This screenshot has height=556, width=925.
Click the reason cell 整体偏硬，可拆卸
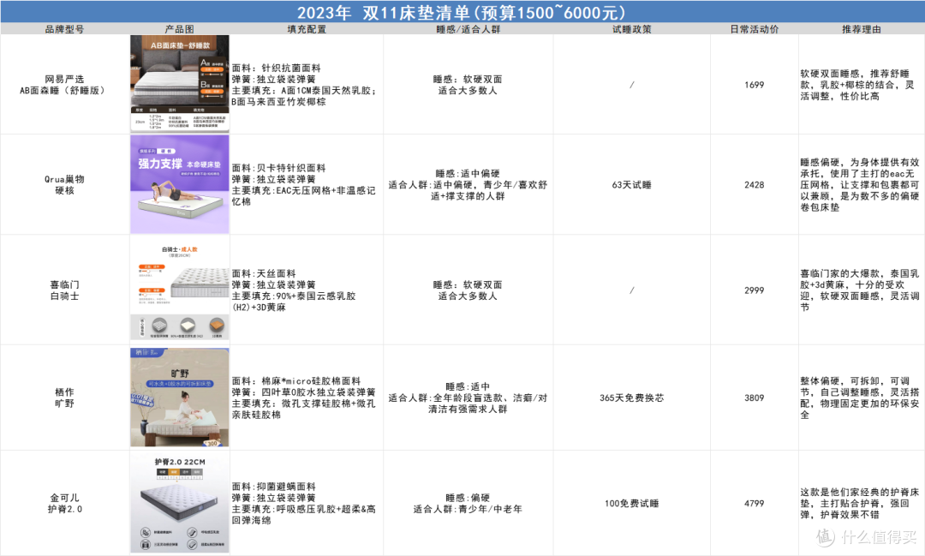[x=860, y=398]
